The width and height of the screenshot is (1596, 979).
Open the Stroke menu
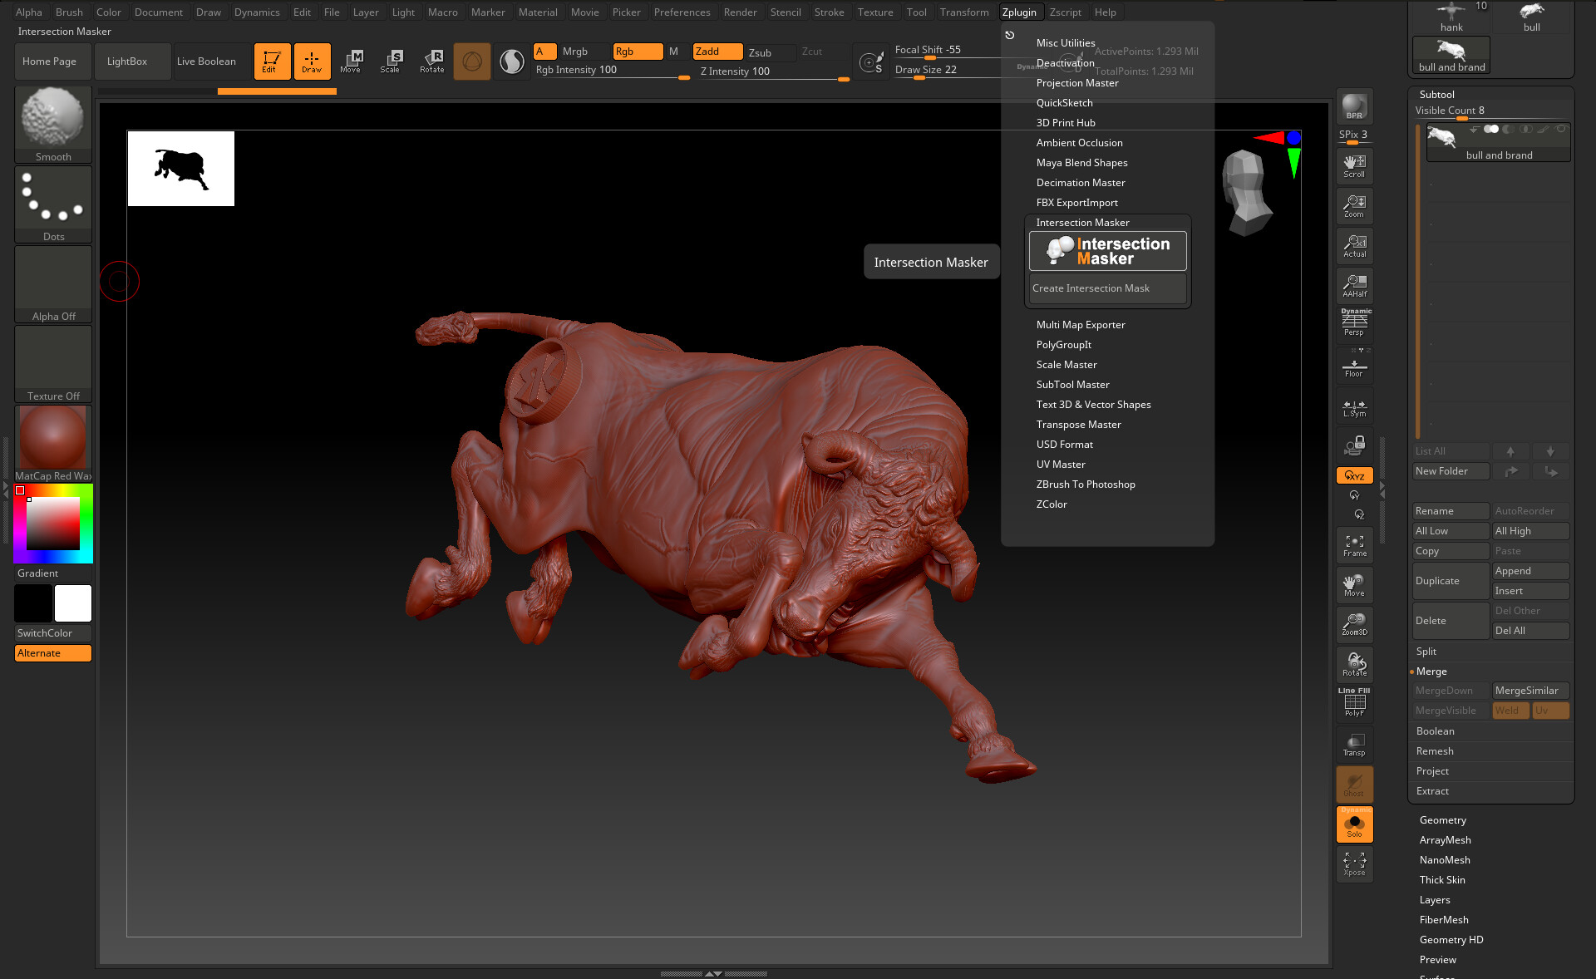coord(829,12)
